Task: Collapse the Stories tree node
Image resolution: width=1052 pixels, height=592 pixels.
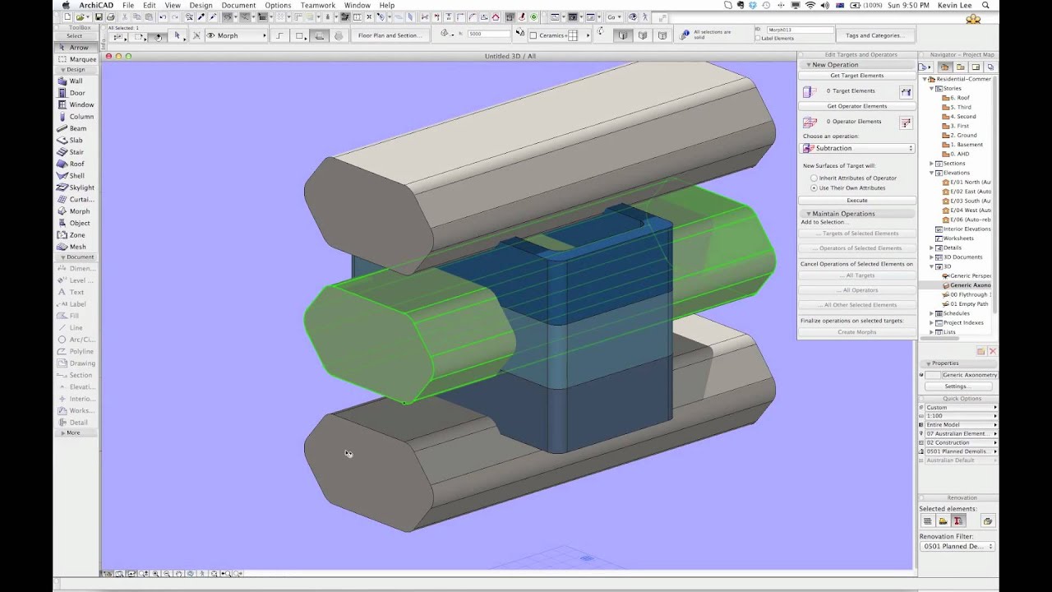Action: [932, 88]
